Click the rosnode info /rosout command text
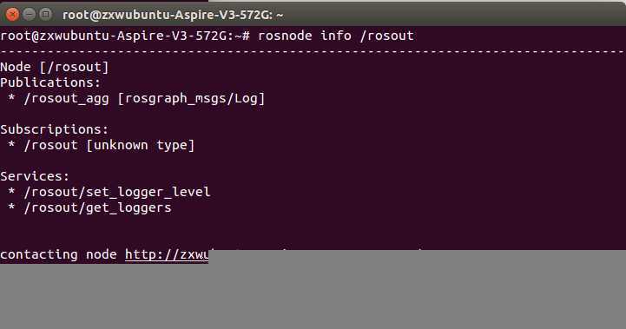Viewport: 626px width, 329px height. (336, 36)
